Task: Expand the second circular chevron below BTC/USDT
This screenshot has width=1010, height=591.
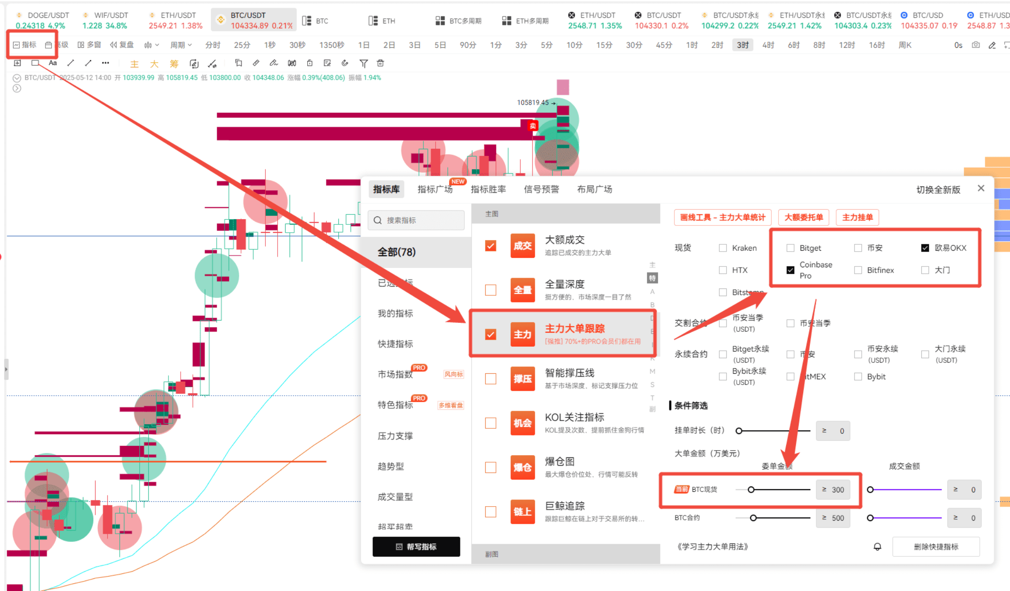Action: click(17, 88)
